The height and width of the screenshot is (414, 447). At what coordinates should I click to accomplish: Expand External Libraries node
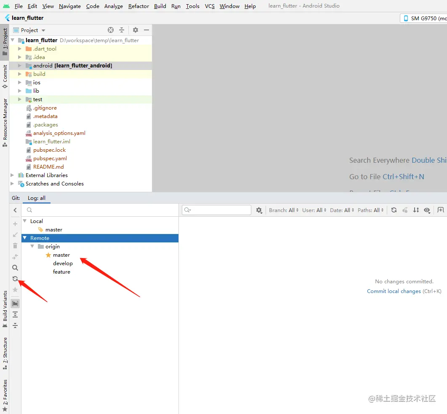click(x=12, y=175)
